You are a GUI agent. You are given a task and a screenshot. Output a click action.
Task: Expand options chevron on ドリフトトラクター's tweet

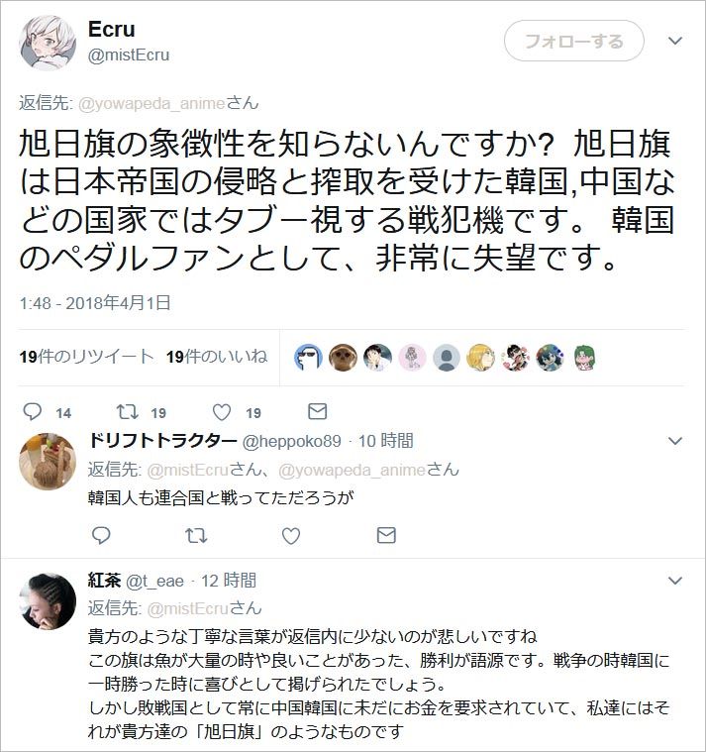tap(675, 441)
